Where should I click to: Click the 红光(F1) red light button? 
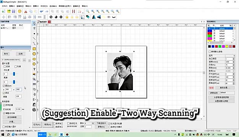click(x=37, y=124)
